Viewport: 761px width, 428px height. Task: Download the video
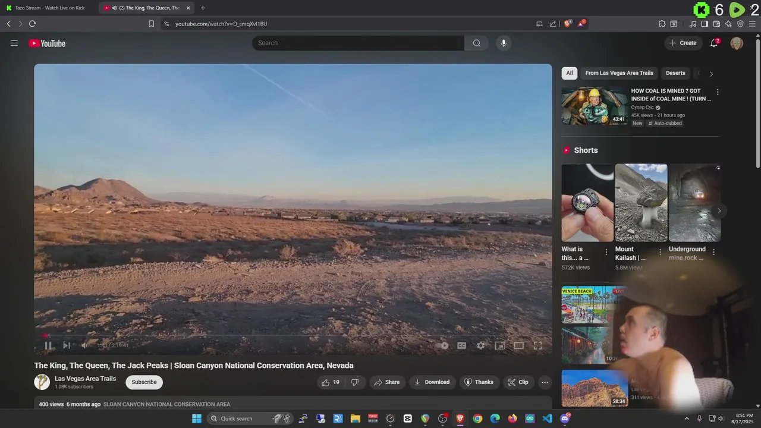(432, 382)
